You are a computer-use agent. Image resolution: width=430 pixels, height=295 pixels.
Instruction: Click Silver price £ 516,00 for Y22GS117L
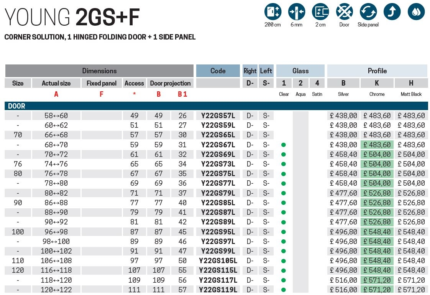coord(343,280)
